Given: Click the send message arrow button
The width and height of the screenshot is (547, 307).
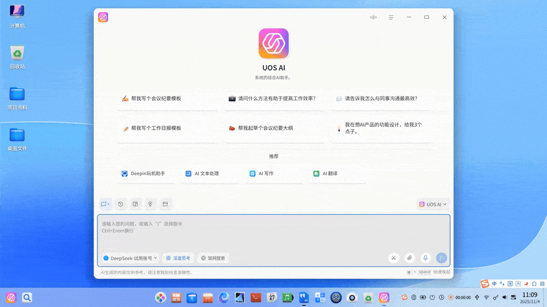Looking at the screenshot, I should [x=442, y=258].
